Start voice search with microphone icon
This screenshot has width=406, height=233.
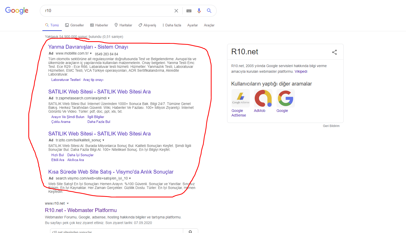[x=199, y=11]
